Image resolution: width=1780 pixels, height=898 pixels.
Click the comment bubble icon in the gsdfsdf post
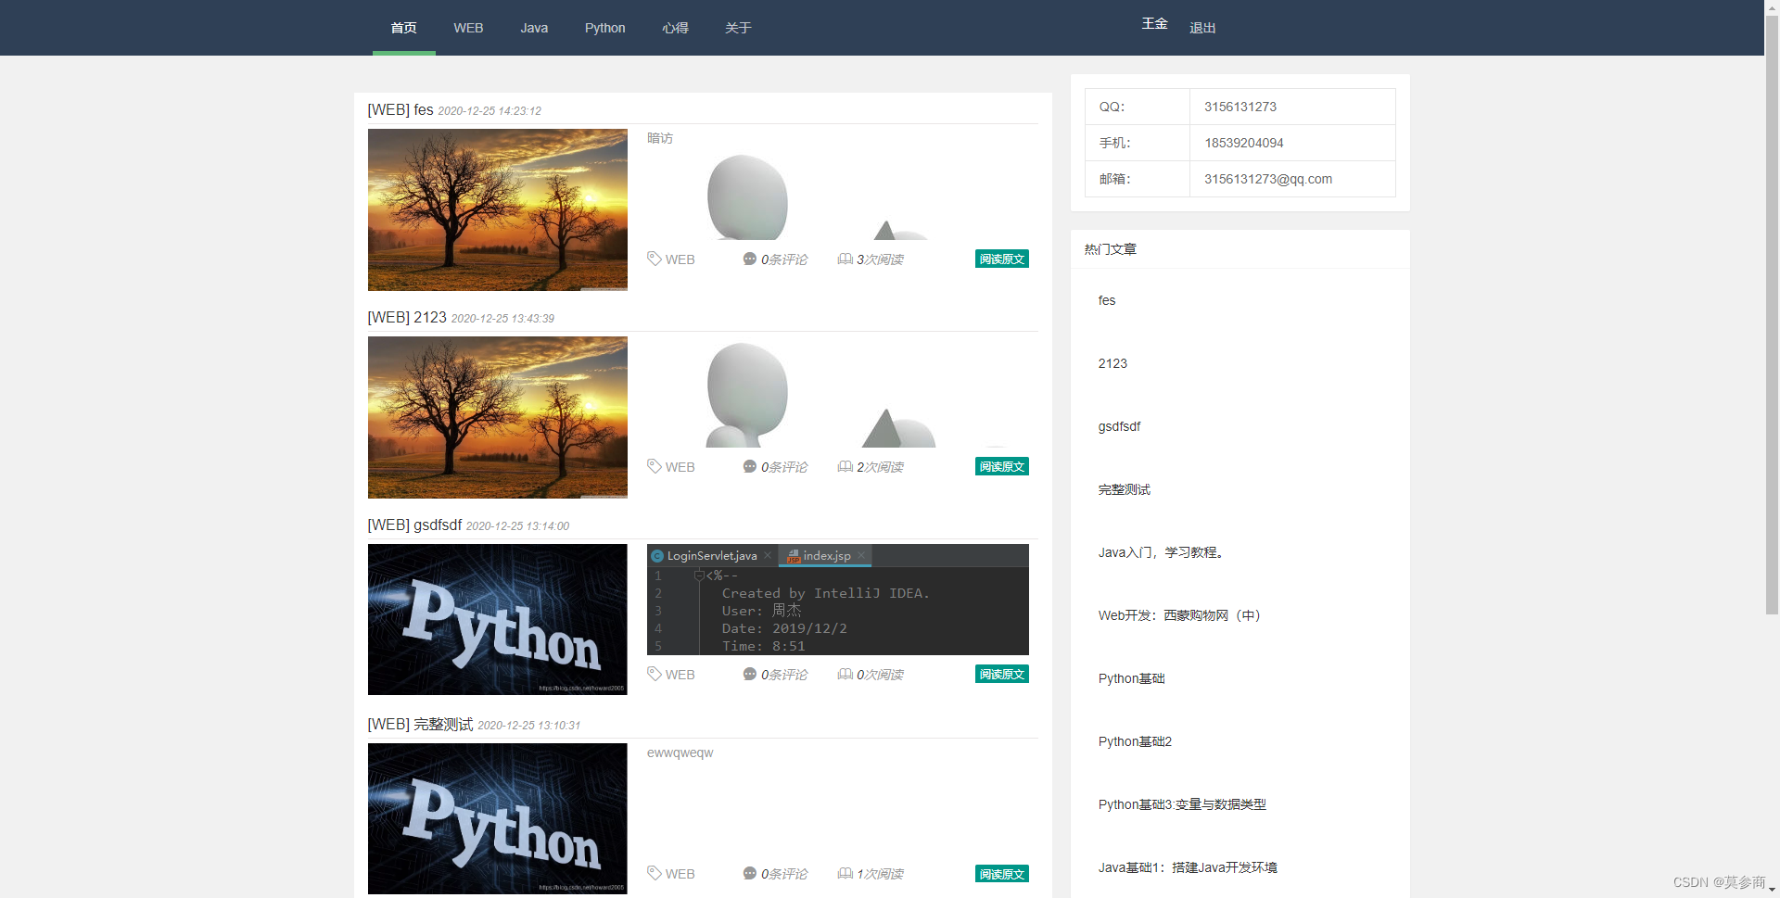pyautogui.click(x=750, y=674)
